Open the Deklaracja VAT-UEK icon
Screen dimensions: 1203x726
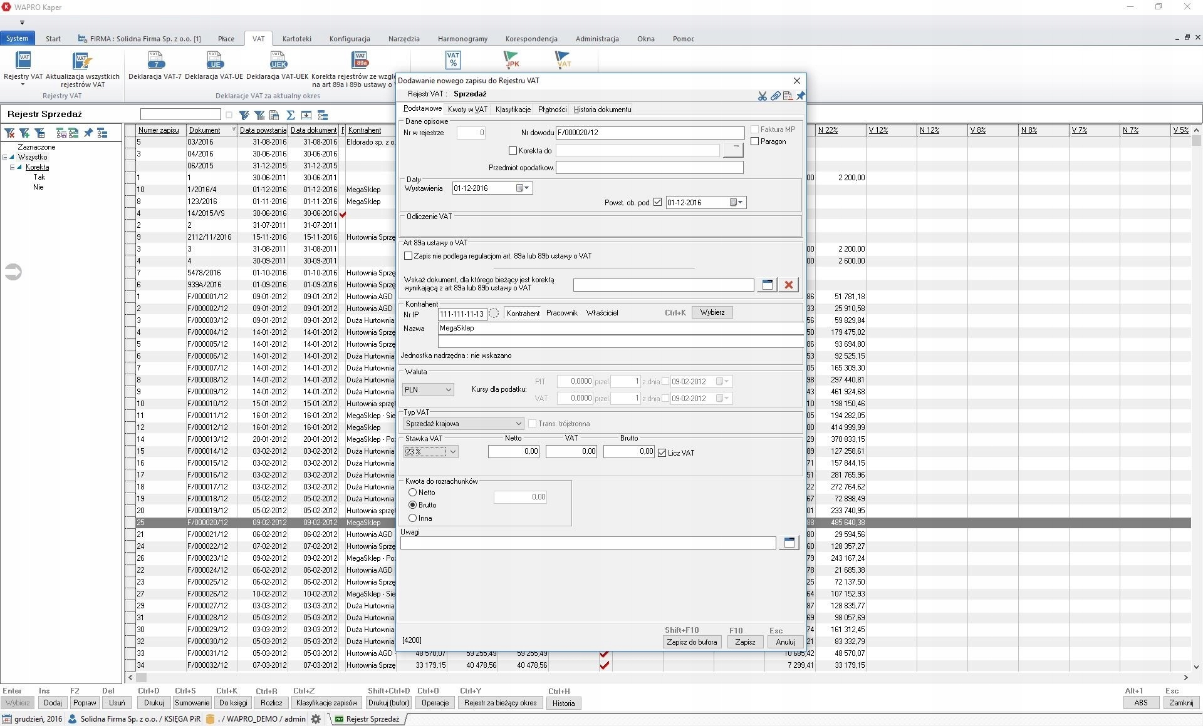coord(278,61)
